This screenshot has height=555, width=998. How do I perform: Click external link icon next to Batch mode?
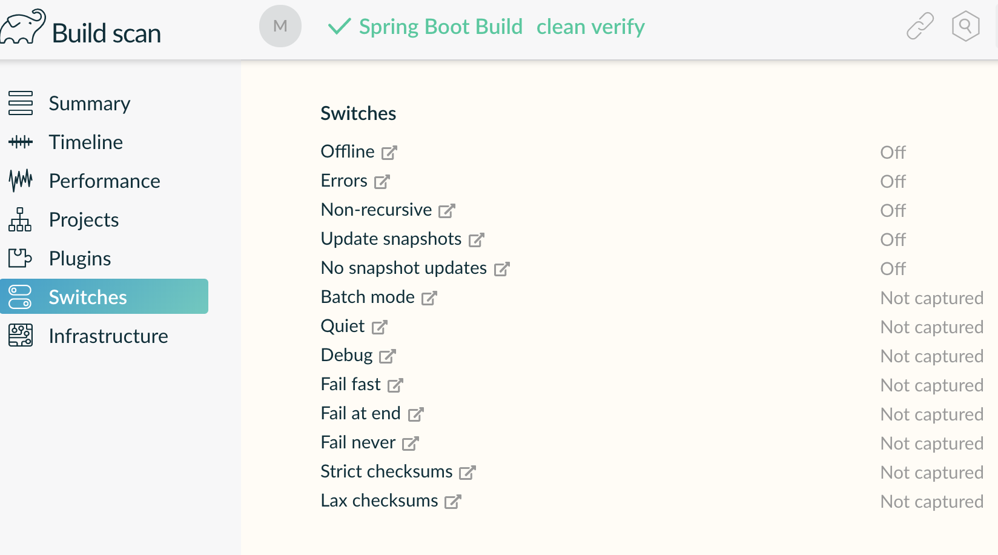tap(429, 298)
